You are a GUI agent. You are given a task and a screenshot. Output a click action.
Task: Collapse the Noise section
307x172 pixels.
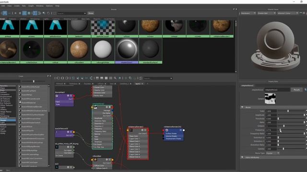pyautogui.click(x=242, y=107)
